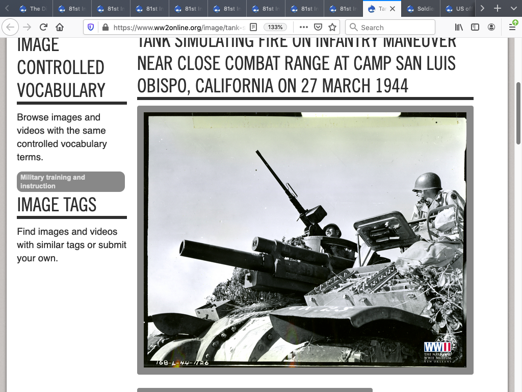Toggle the sidebar panel
The height and width of the screenshot is (392, 522).
tap(475, 27)
